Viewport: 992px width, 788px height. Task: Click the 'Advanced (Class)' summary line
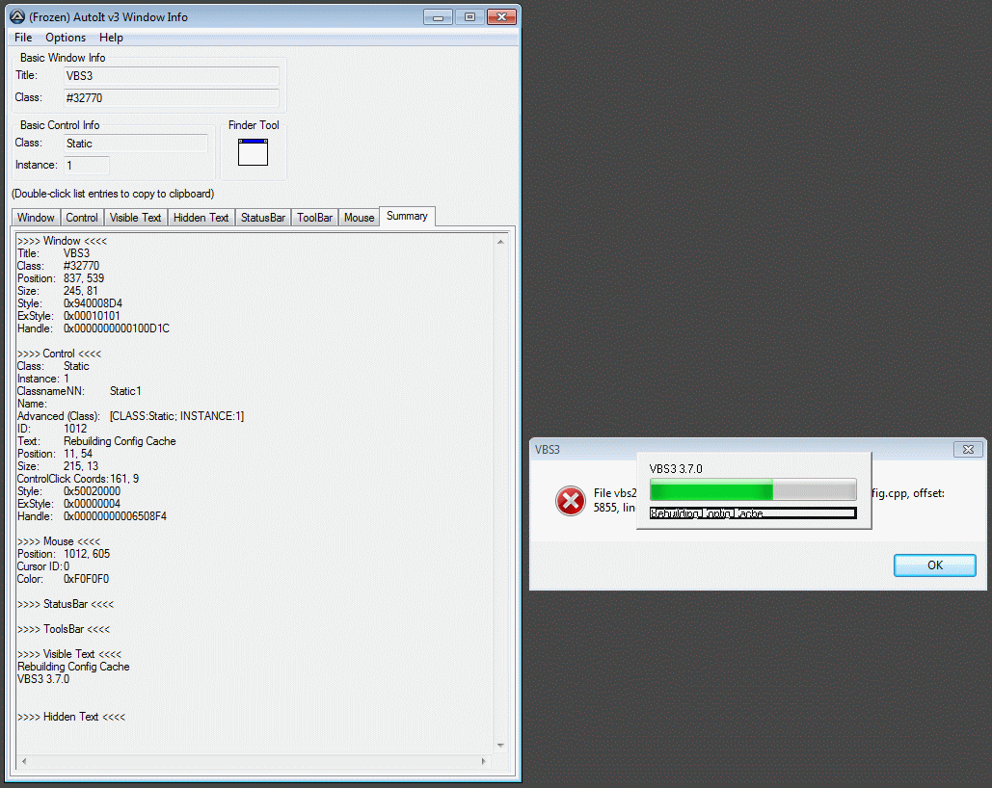[x=130, y=416]
